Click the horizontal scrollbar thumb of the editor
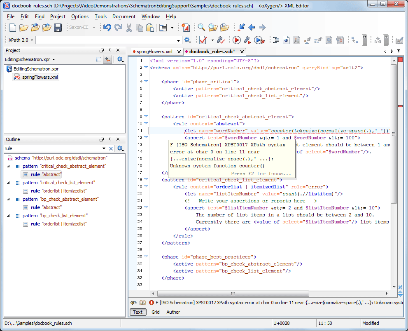This screenshot has width=408, height=331. 233,293
